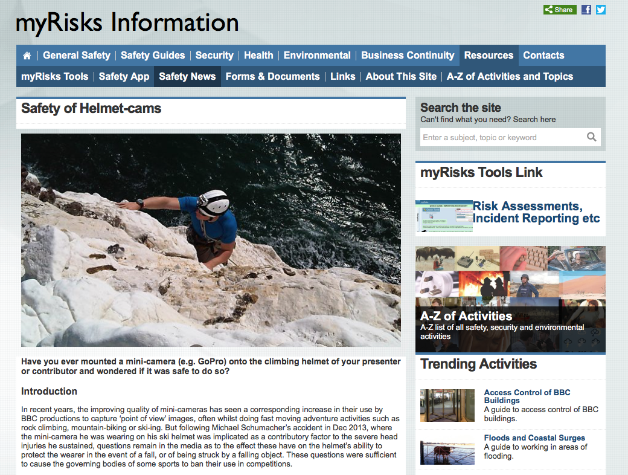Click the search keyword input field
Viewport: 628px width, 475px height.
(502, 137)
